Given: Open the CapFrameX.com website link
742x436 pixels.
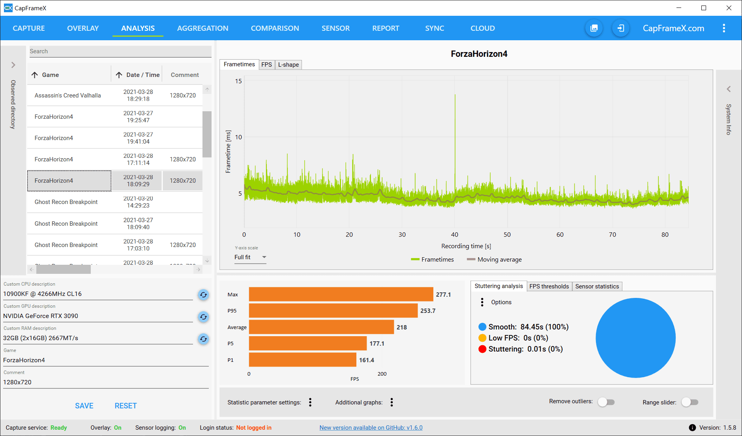Looking at the screenshot, I should (x=673, y=28).
